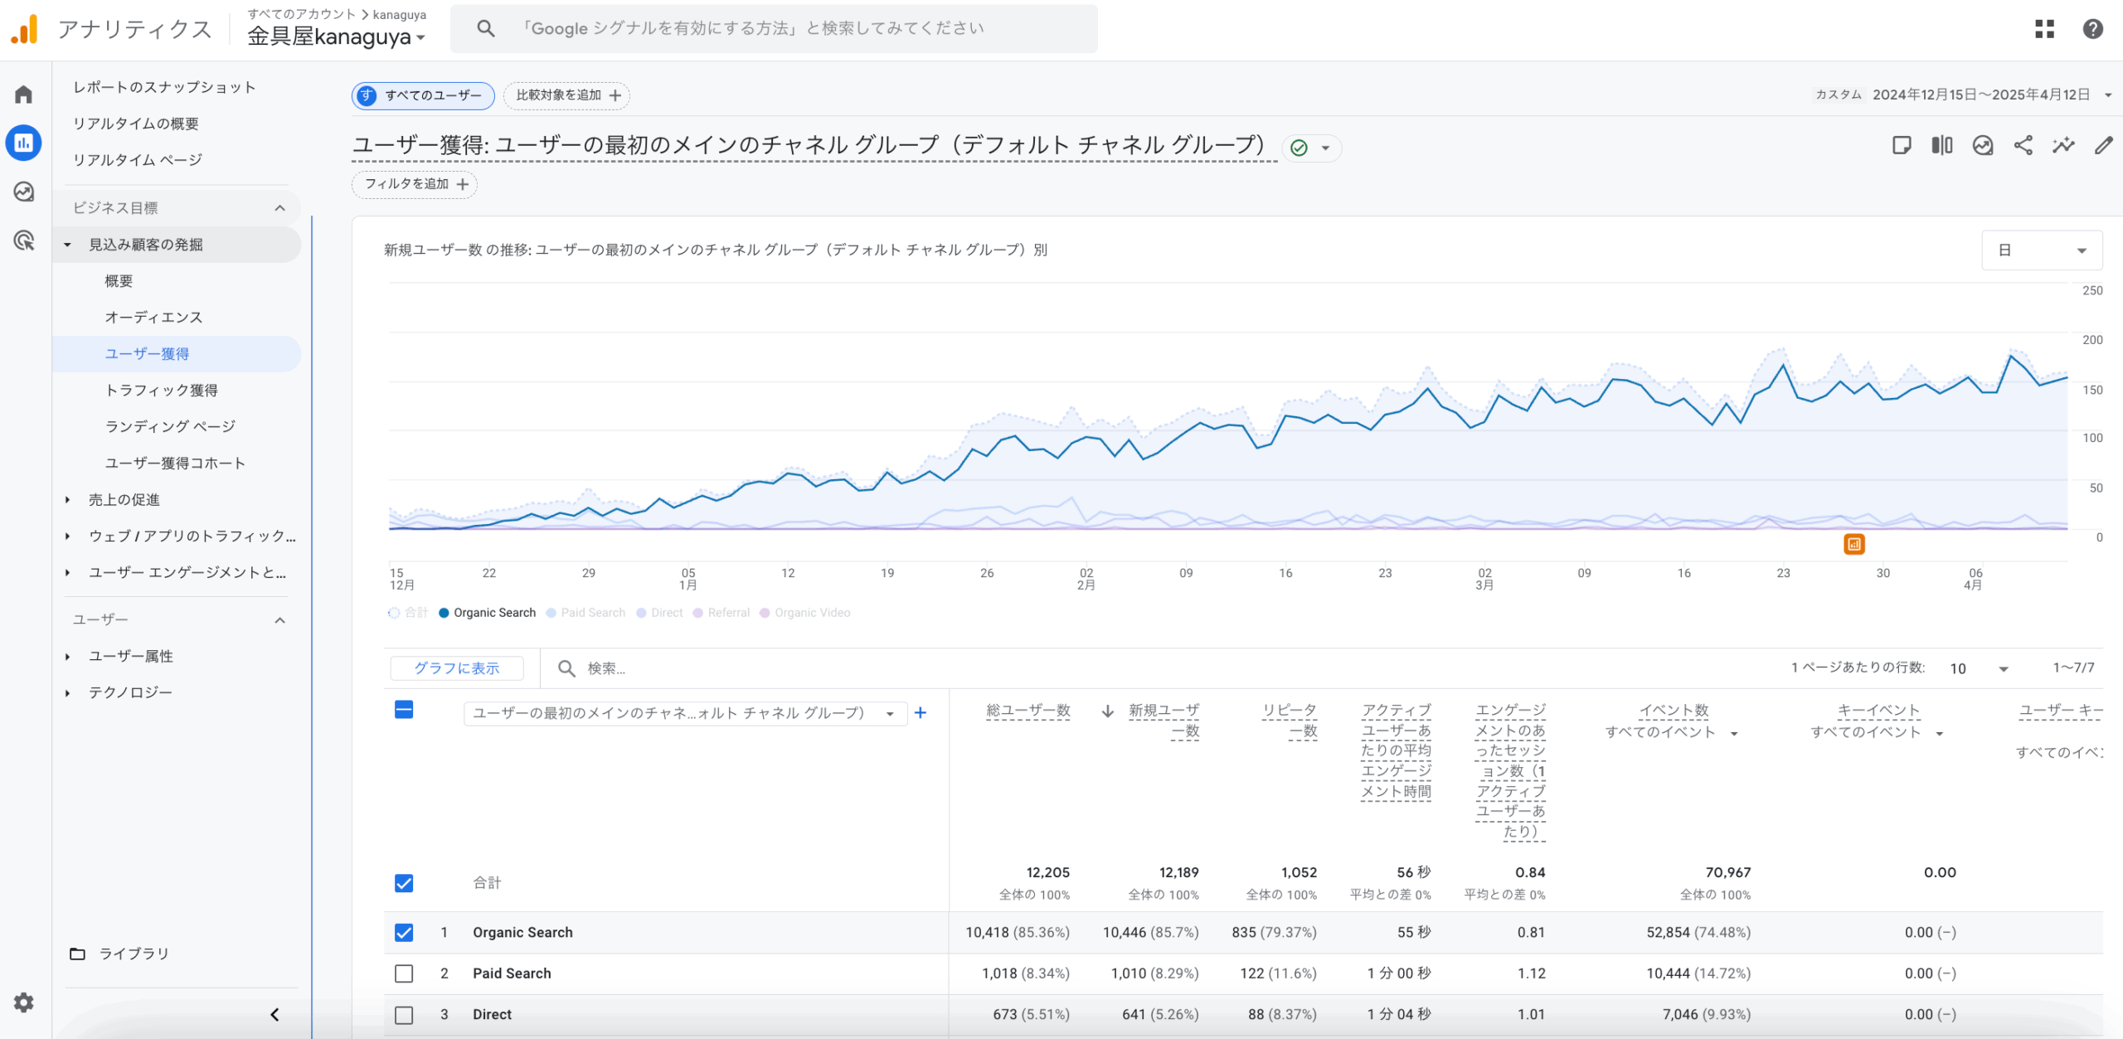Open the Advertising icon in left rail
This screenshot has width=2123, height=1039.
pos(24,240)
